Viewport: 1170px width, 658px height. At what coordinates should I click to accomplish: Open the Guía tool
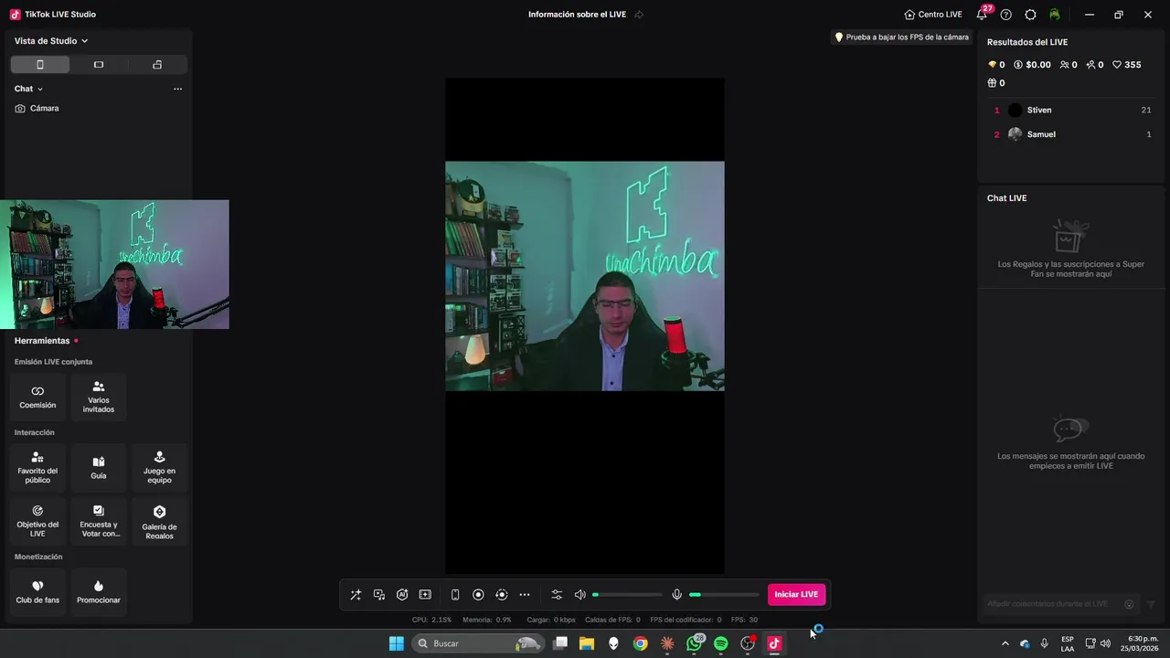tap(99, 467)
